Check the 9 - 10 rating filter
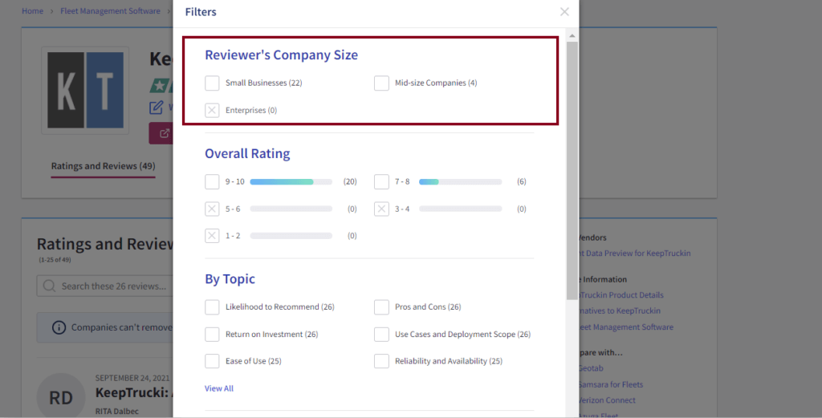The width and height of the screenshot is (822, 418). (x=212, y=182)
